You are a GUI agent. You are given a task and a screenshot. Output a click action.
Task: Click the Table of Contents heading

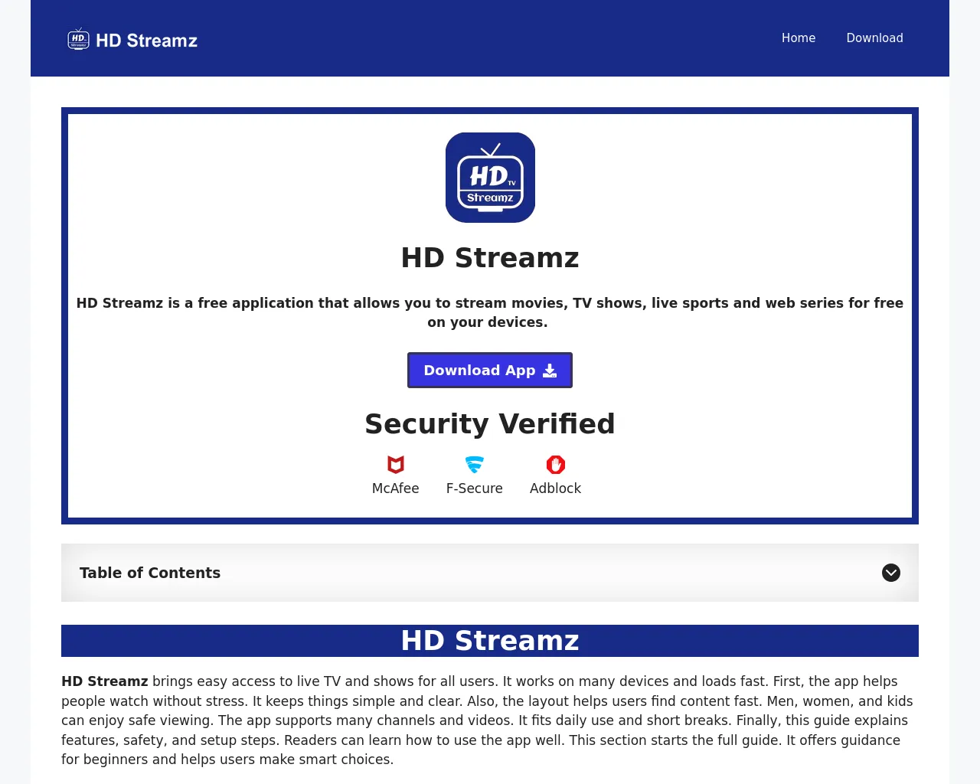(150, 573)
